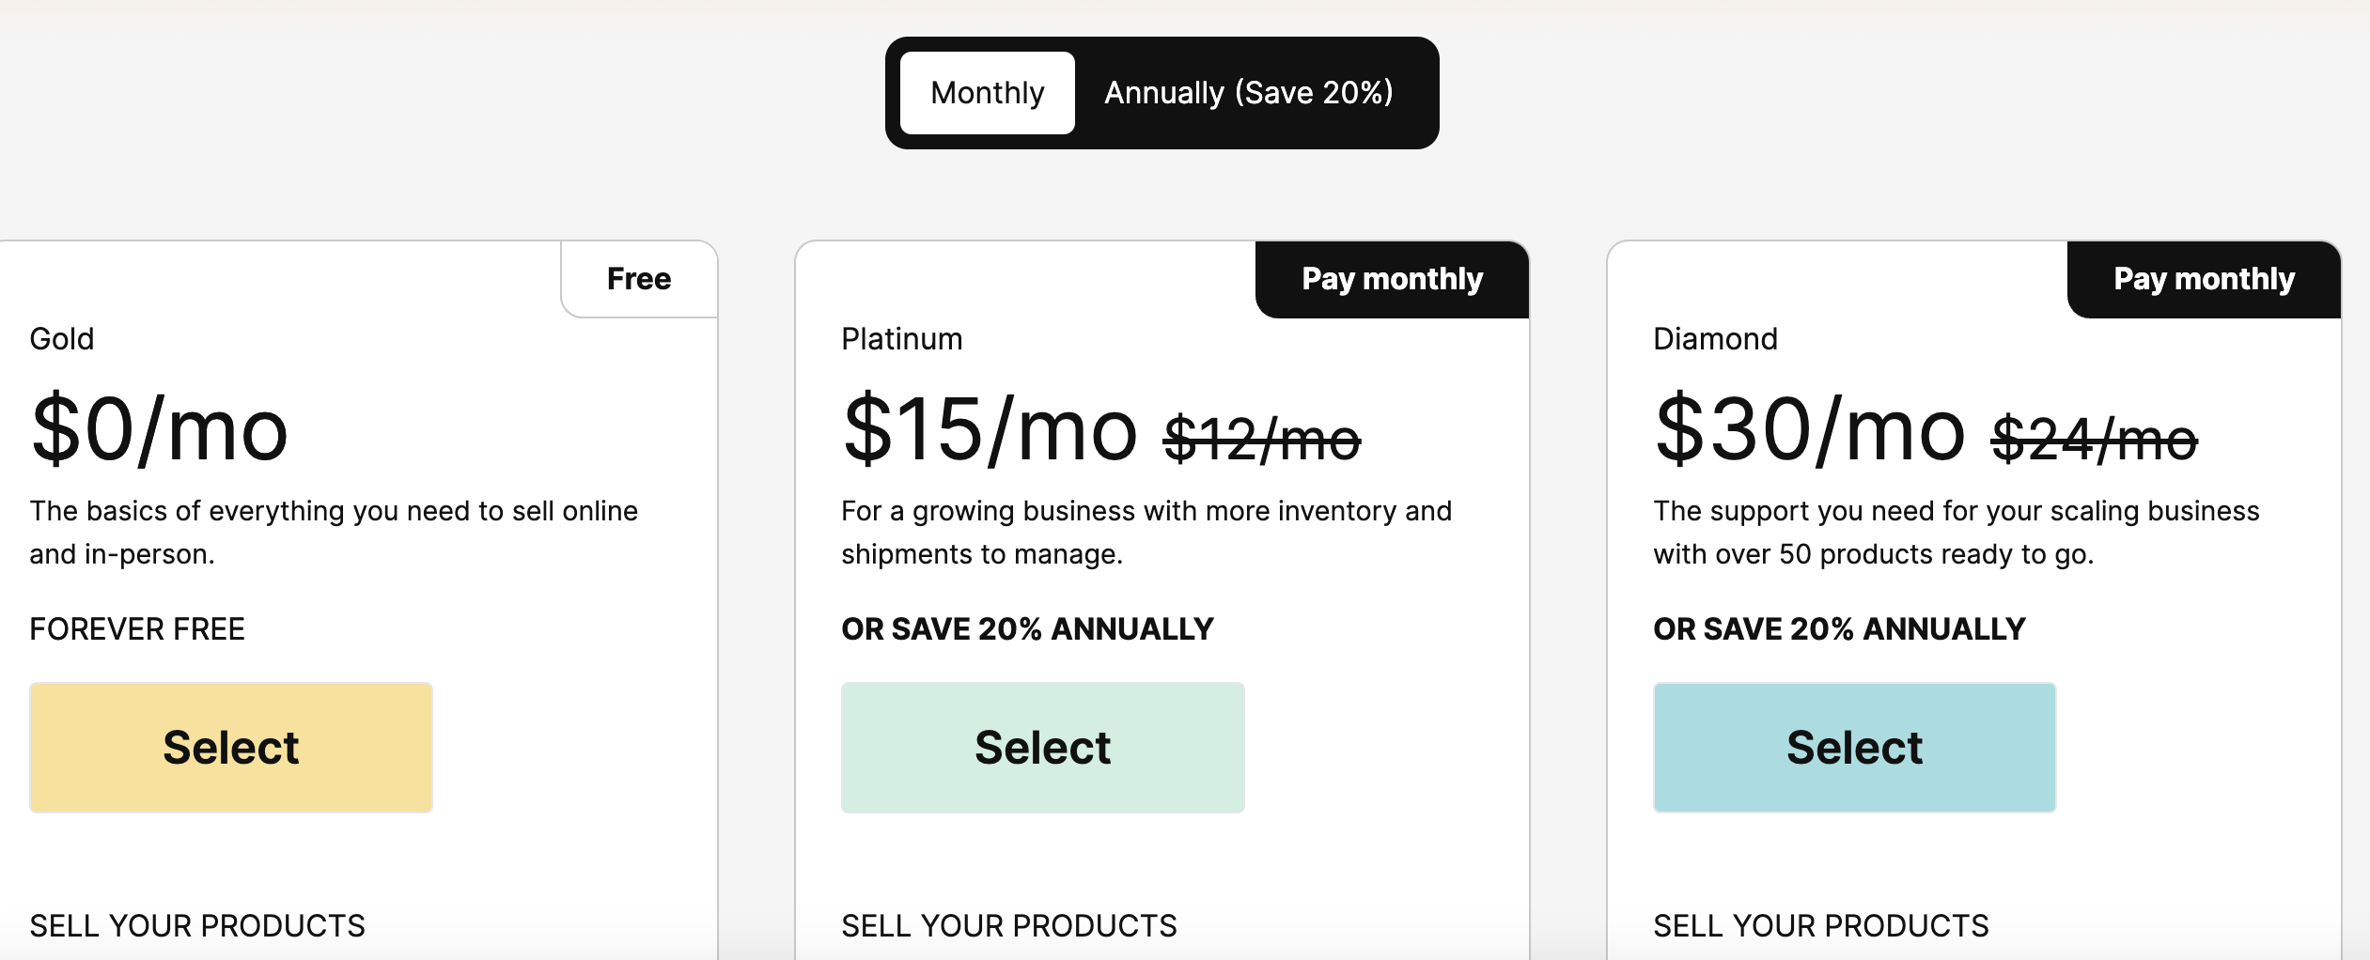Click the Pay monthly badge on Platinum
The height and width of the screenshot is (960, 2370).
[1392, 279]
